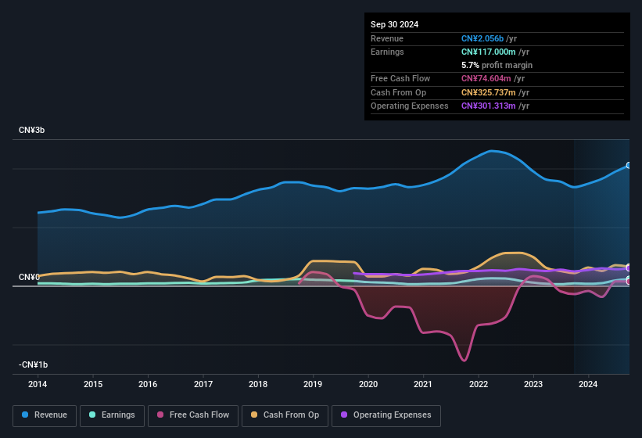Click the CN¥74.604m free cash flow value
Screen dimensions: 642x438
point(486,78)
